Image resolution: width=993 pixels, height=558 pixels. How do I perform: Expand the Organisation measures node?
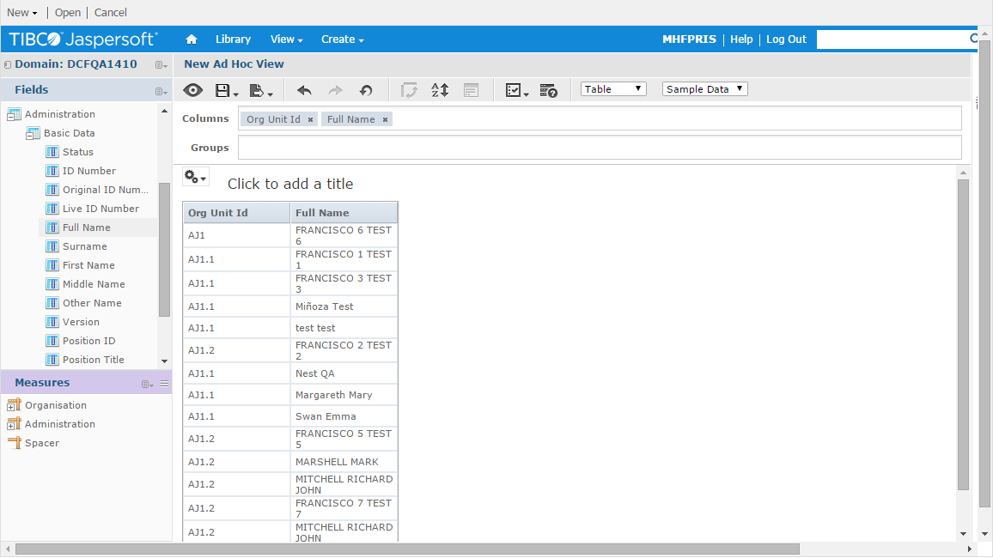(x=14, y=406)
